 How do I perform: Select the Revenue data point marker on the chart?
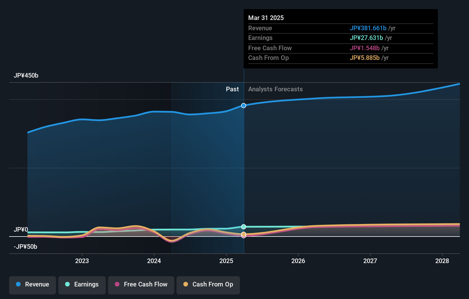point(243,106)
